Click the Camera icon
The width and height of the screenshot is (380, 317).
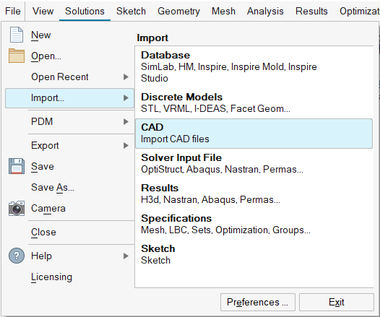pyautogui.click(x=17, y=208)
